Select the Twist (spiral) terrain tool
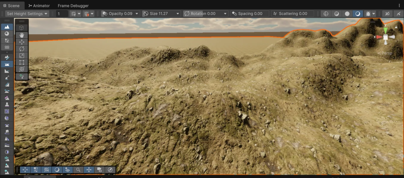 pyautogui.click(x=7, y=118)
